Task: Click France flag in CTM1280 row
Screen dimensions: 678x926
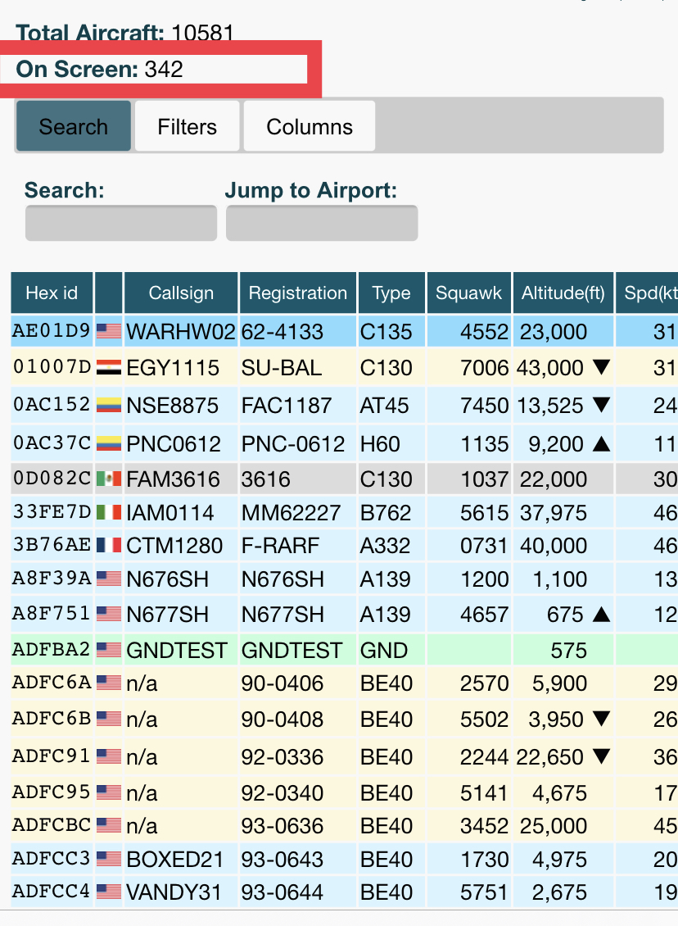Action: click(109, 545)
